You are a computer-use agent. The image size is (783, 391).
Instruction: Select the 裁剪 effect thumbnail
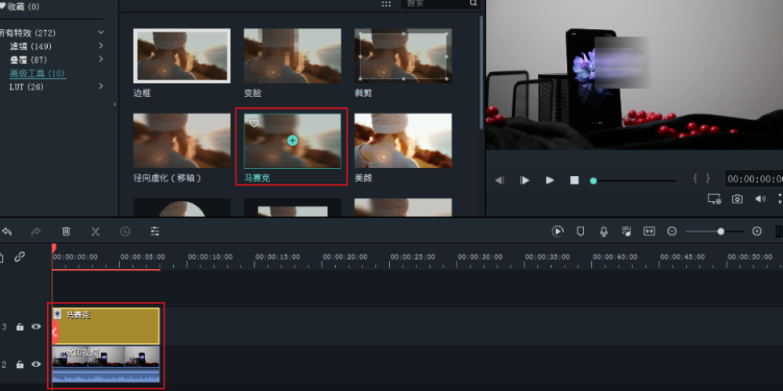pos(403,56)
